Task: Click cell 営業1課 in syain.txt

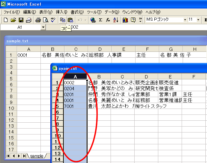Action: point(170,94)
